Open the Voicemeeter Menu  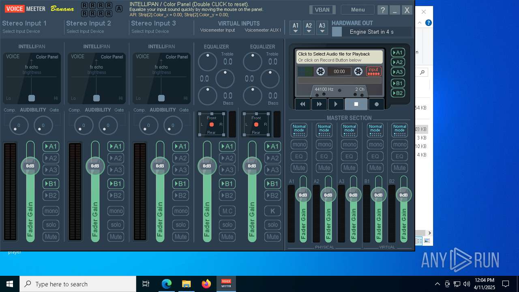pyautogui.click(x=358, y=10)
